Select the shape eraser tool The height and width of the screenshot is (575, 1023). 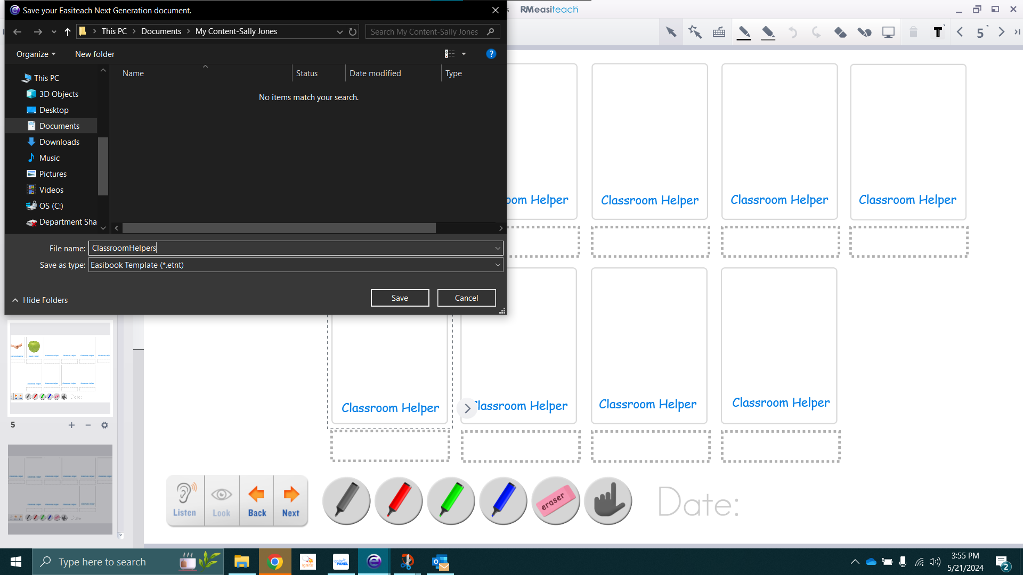click(864, 32)
